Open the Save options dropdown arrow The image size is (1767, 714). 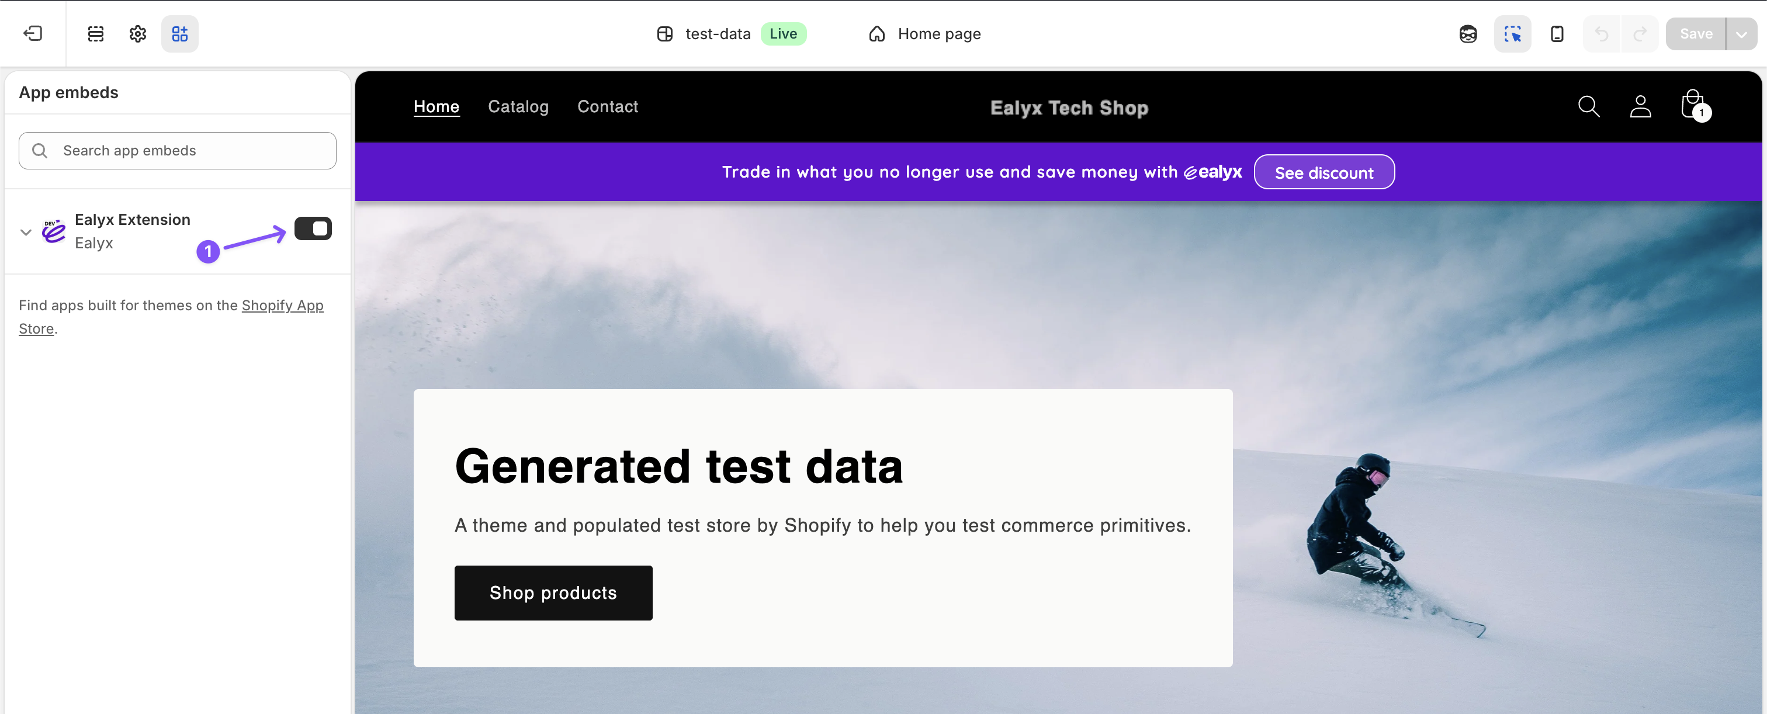tap(1741, 34)
